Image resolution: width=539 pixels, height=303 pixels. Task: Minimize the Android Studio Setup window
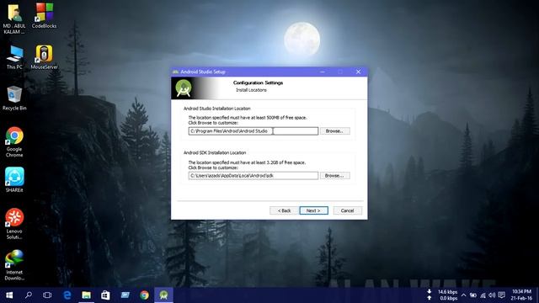(x=322, y=72)
